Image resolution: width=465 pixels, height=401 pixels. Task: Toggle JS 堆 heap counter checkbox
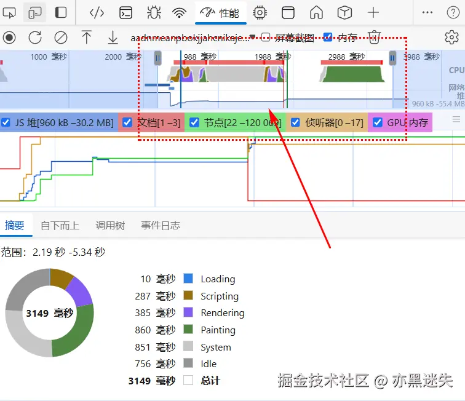(x=6, y=122)
